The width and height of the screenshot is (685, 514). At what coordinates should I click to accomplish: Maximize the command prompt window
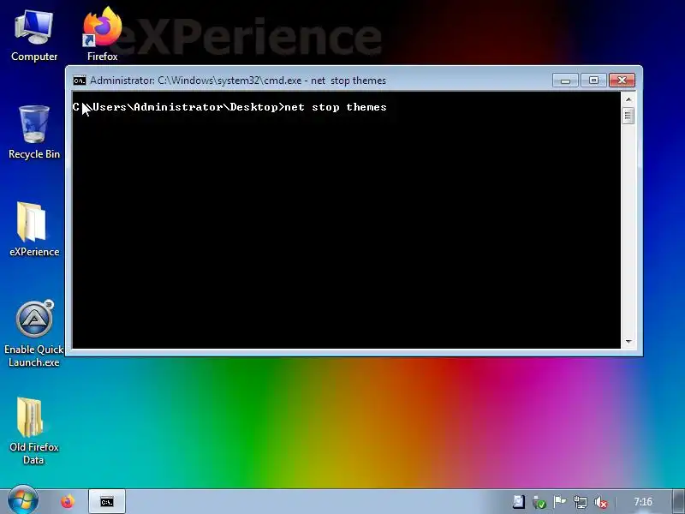pyautogui.click(x=593, y=81)
